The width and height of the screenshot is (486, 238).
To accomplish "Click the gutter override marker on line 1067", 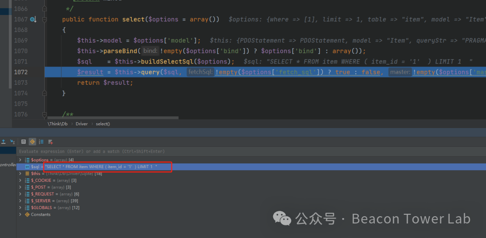I will tap(33, 19).
